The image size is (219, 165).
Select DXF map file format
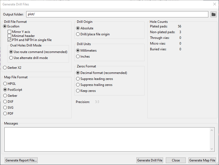(5, 102)
